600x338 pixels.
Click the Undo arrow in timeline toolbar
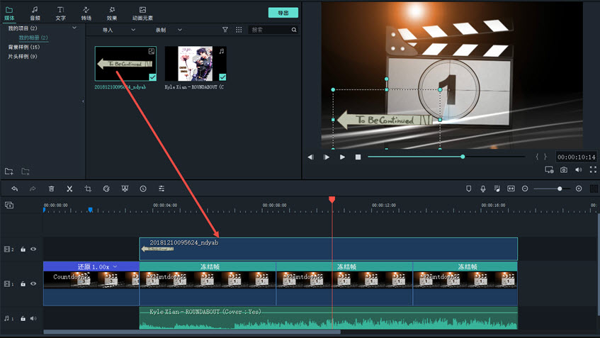tap(14, 188)
